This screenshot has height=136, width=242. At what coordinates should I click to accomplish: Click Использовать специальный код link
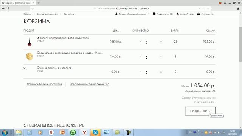click(x=89, y=84)
